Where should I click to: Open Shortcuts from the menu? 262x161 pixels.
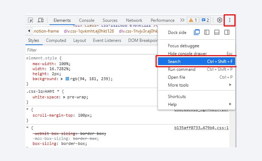pos(196,97)
